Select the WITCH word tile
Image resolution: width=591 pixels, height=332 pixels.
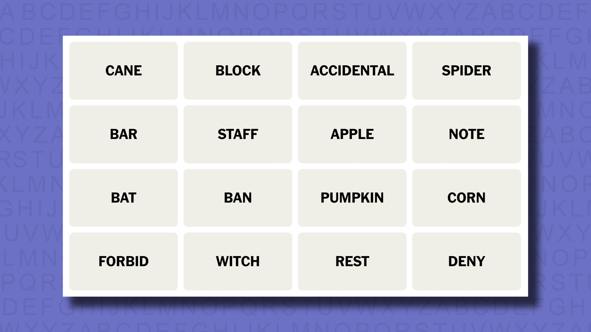click(238, 261)
